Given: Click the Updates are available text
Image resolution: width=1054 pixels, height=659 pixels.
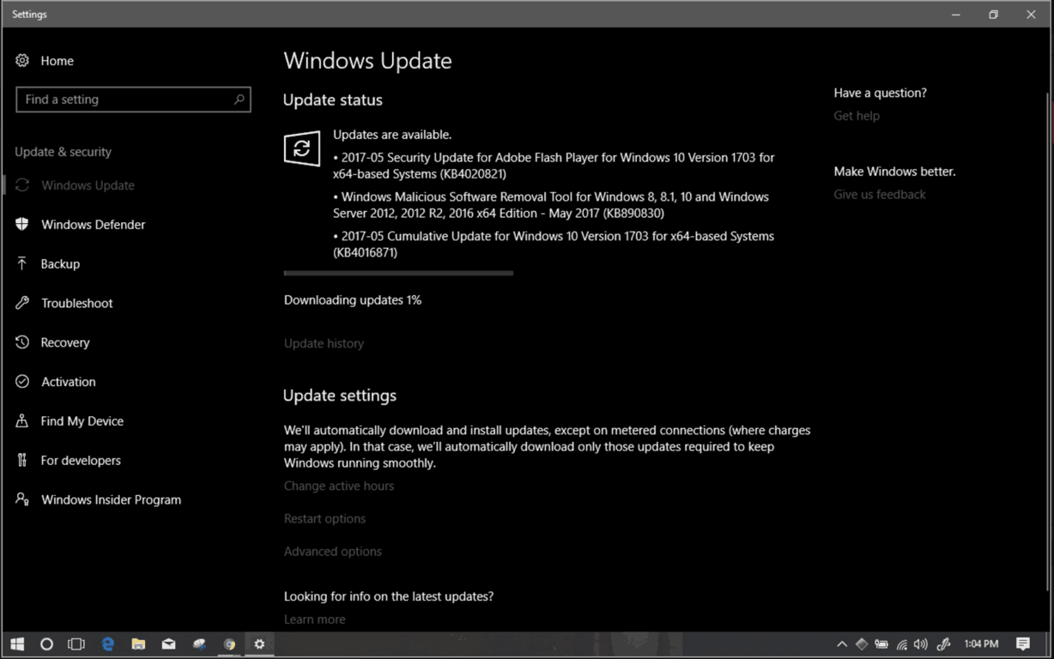Looking at the screenshot, I should (x=392, y=135).
